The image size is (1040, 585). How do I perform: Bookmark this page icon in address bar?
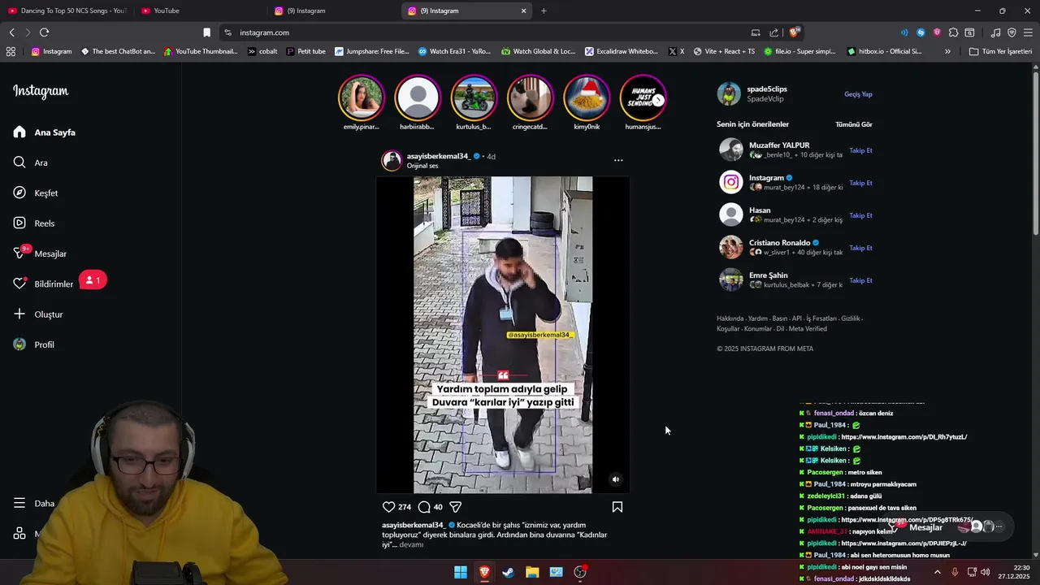click(x=206, y=32)
